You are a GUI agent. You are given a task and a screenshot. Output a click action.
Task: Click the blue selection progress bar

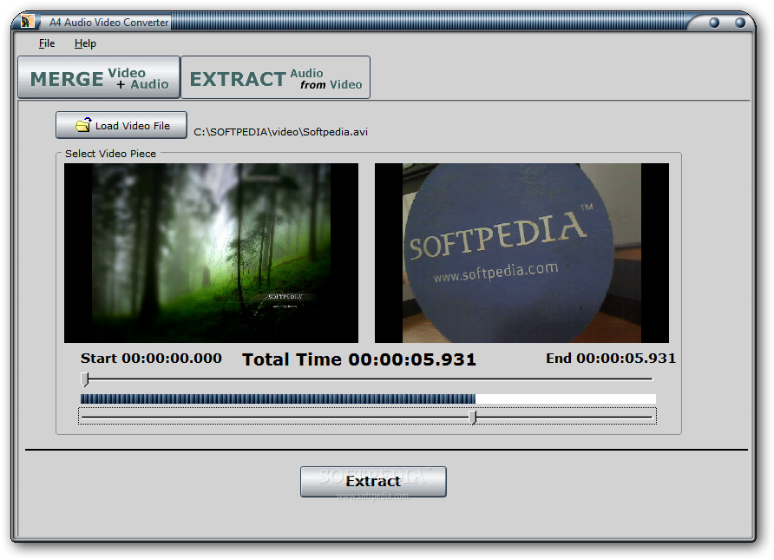368,399
